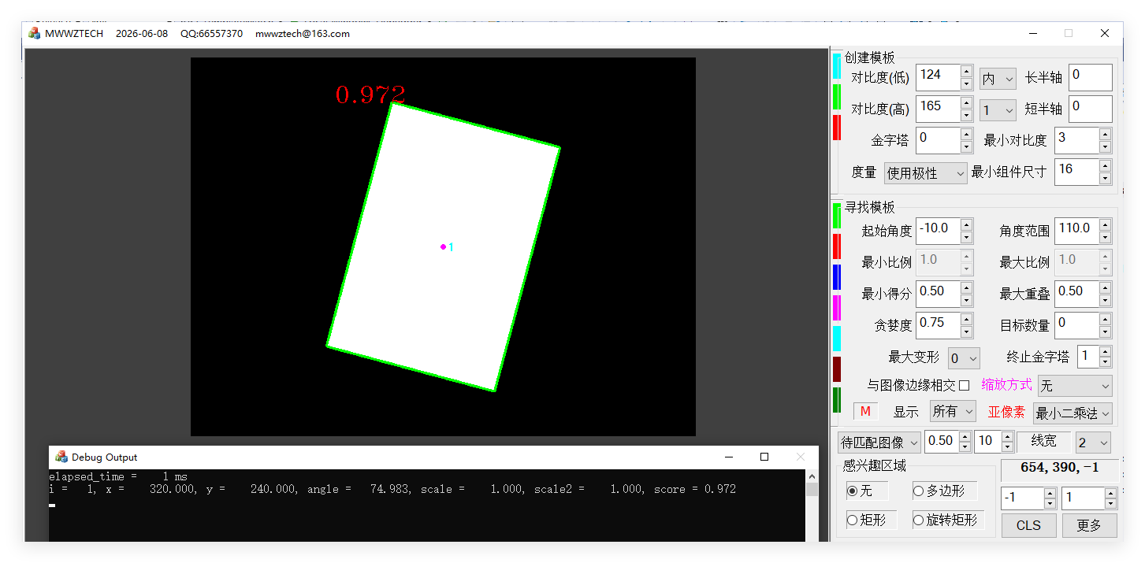Decrease 对比度(高) with its down arrow
The image size is (1145, 563).
(967, 115)
